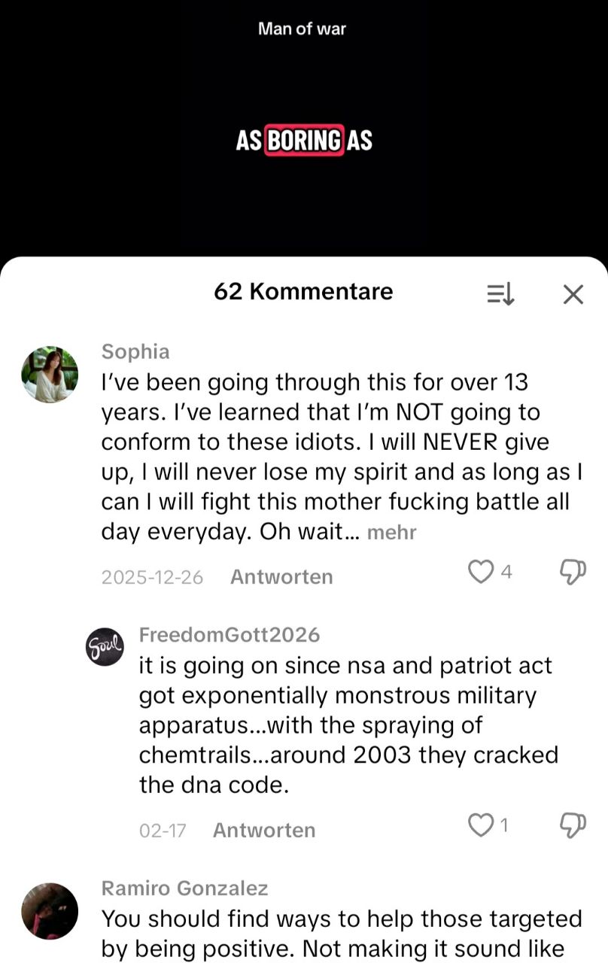Open the Sophia username link

click(135, 351)
